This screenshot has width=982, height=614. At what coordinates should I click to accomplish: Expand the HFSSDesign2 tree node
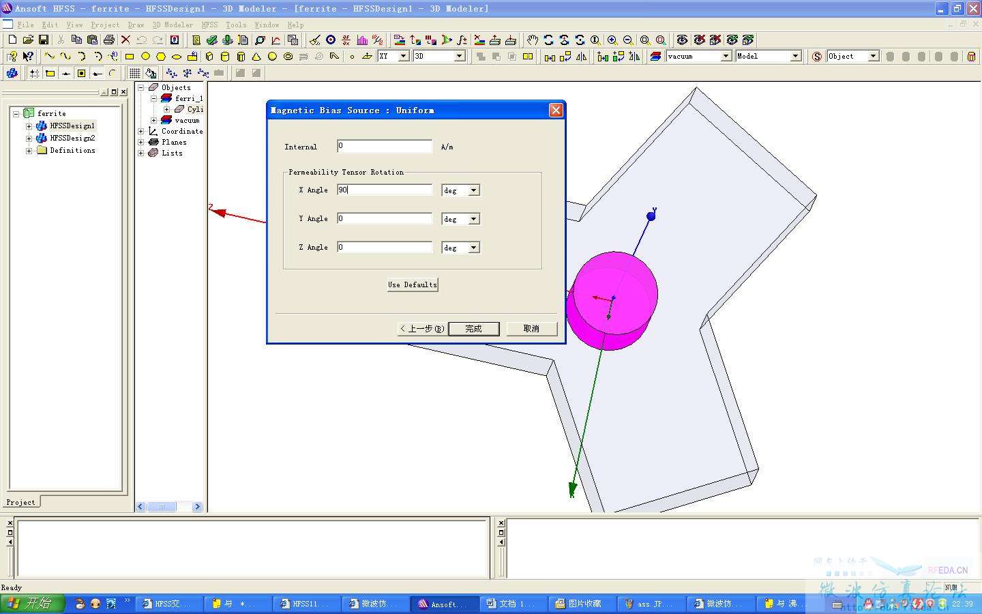(x=29, y=138)
